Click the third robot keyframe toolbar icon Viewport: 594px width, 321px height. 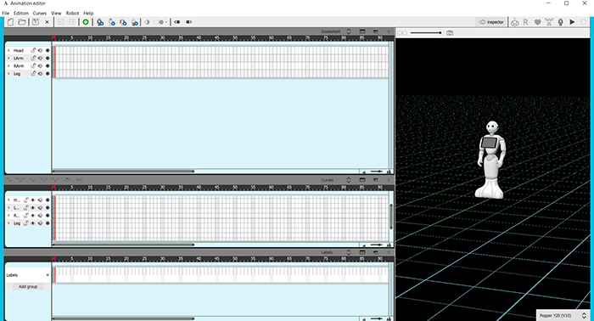[x=123, y=22]
